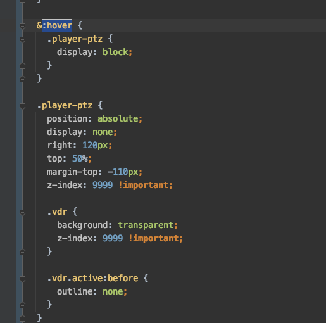The height and width of the screenshot is (323, 326).
Task: Click the right property name
Action: [x=60, y=145]
